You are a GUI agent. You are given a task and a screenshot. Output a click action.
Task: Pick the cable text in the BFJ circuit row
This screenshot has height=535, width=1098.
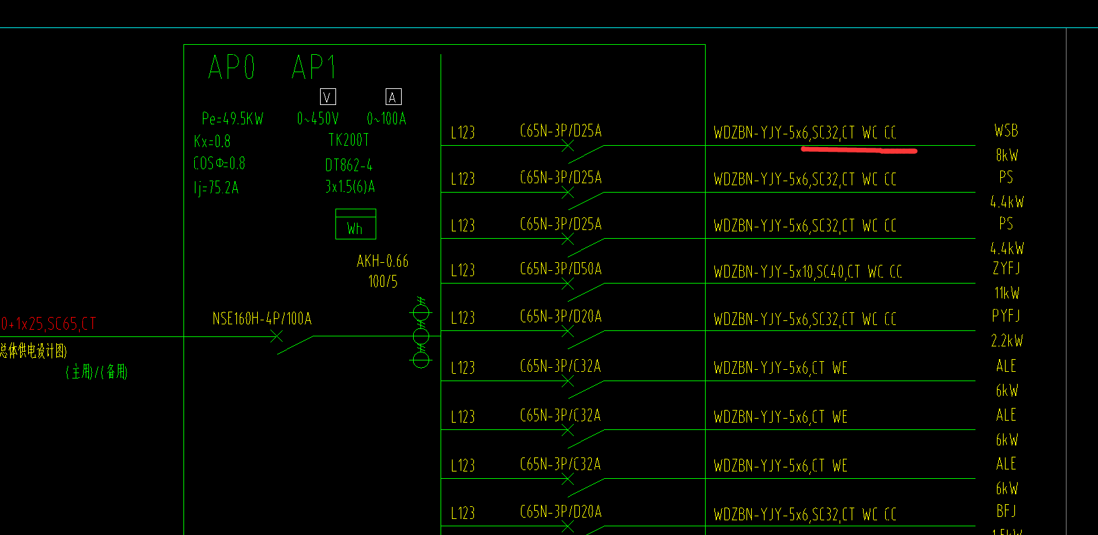tap(805, 515)
